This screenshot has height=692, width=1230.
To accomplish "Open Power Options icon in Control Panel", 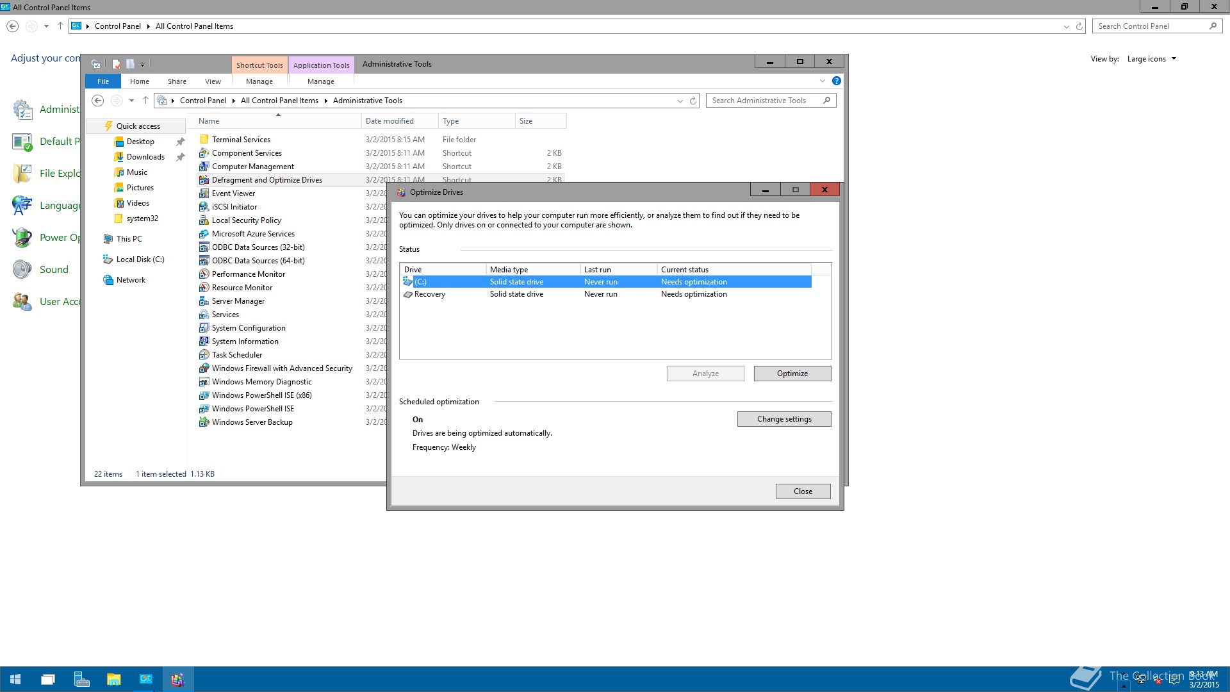I will (x=22, y=237).
